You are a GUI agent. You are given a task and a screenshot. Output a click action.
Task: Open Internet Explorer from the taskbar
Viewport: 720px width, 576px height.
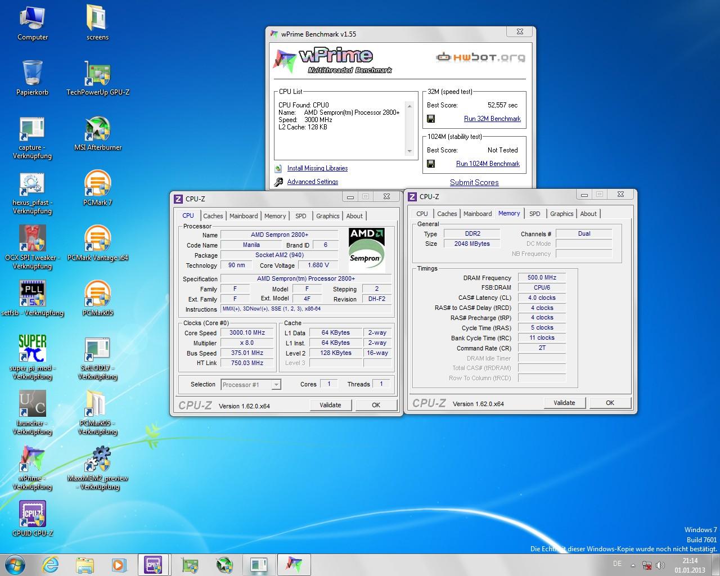click(51, 564)
